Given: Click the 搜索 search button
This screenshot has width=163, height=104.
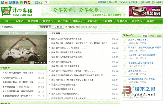Looking at the screenshot, I should 58,27.
